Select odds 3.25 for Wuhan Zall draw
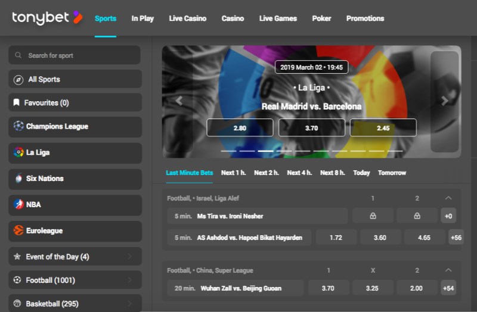The width and height of the screenshot is (477, 312). pos(372,288)
